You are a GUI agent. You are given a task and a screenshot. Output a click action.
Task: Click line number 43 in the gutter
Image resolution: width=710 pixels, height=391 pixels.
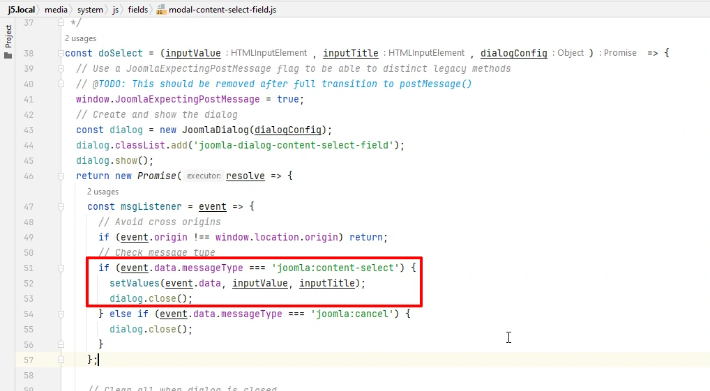pyautogui.click(x=29, y=130)
